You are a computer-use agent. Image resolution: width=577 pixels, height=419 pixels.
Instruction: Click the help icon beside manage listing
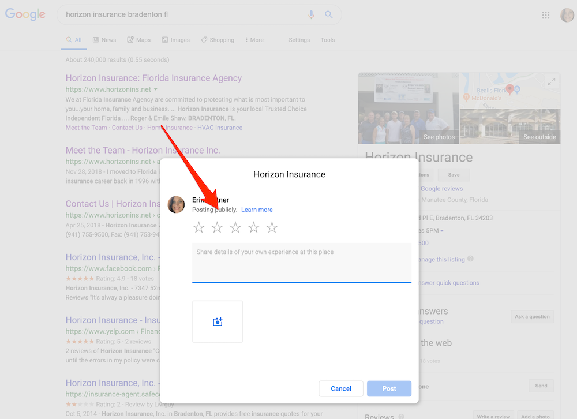tap(470, 259)
